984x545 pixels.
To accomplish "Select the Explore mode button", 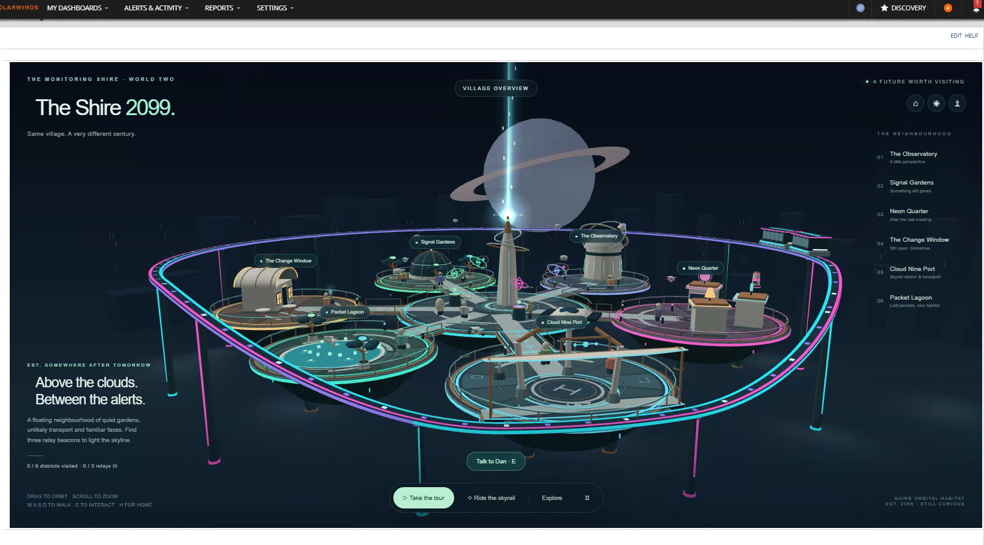I will coord(552,498).
